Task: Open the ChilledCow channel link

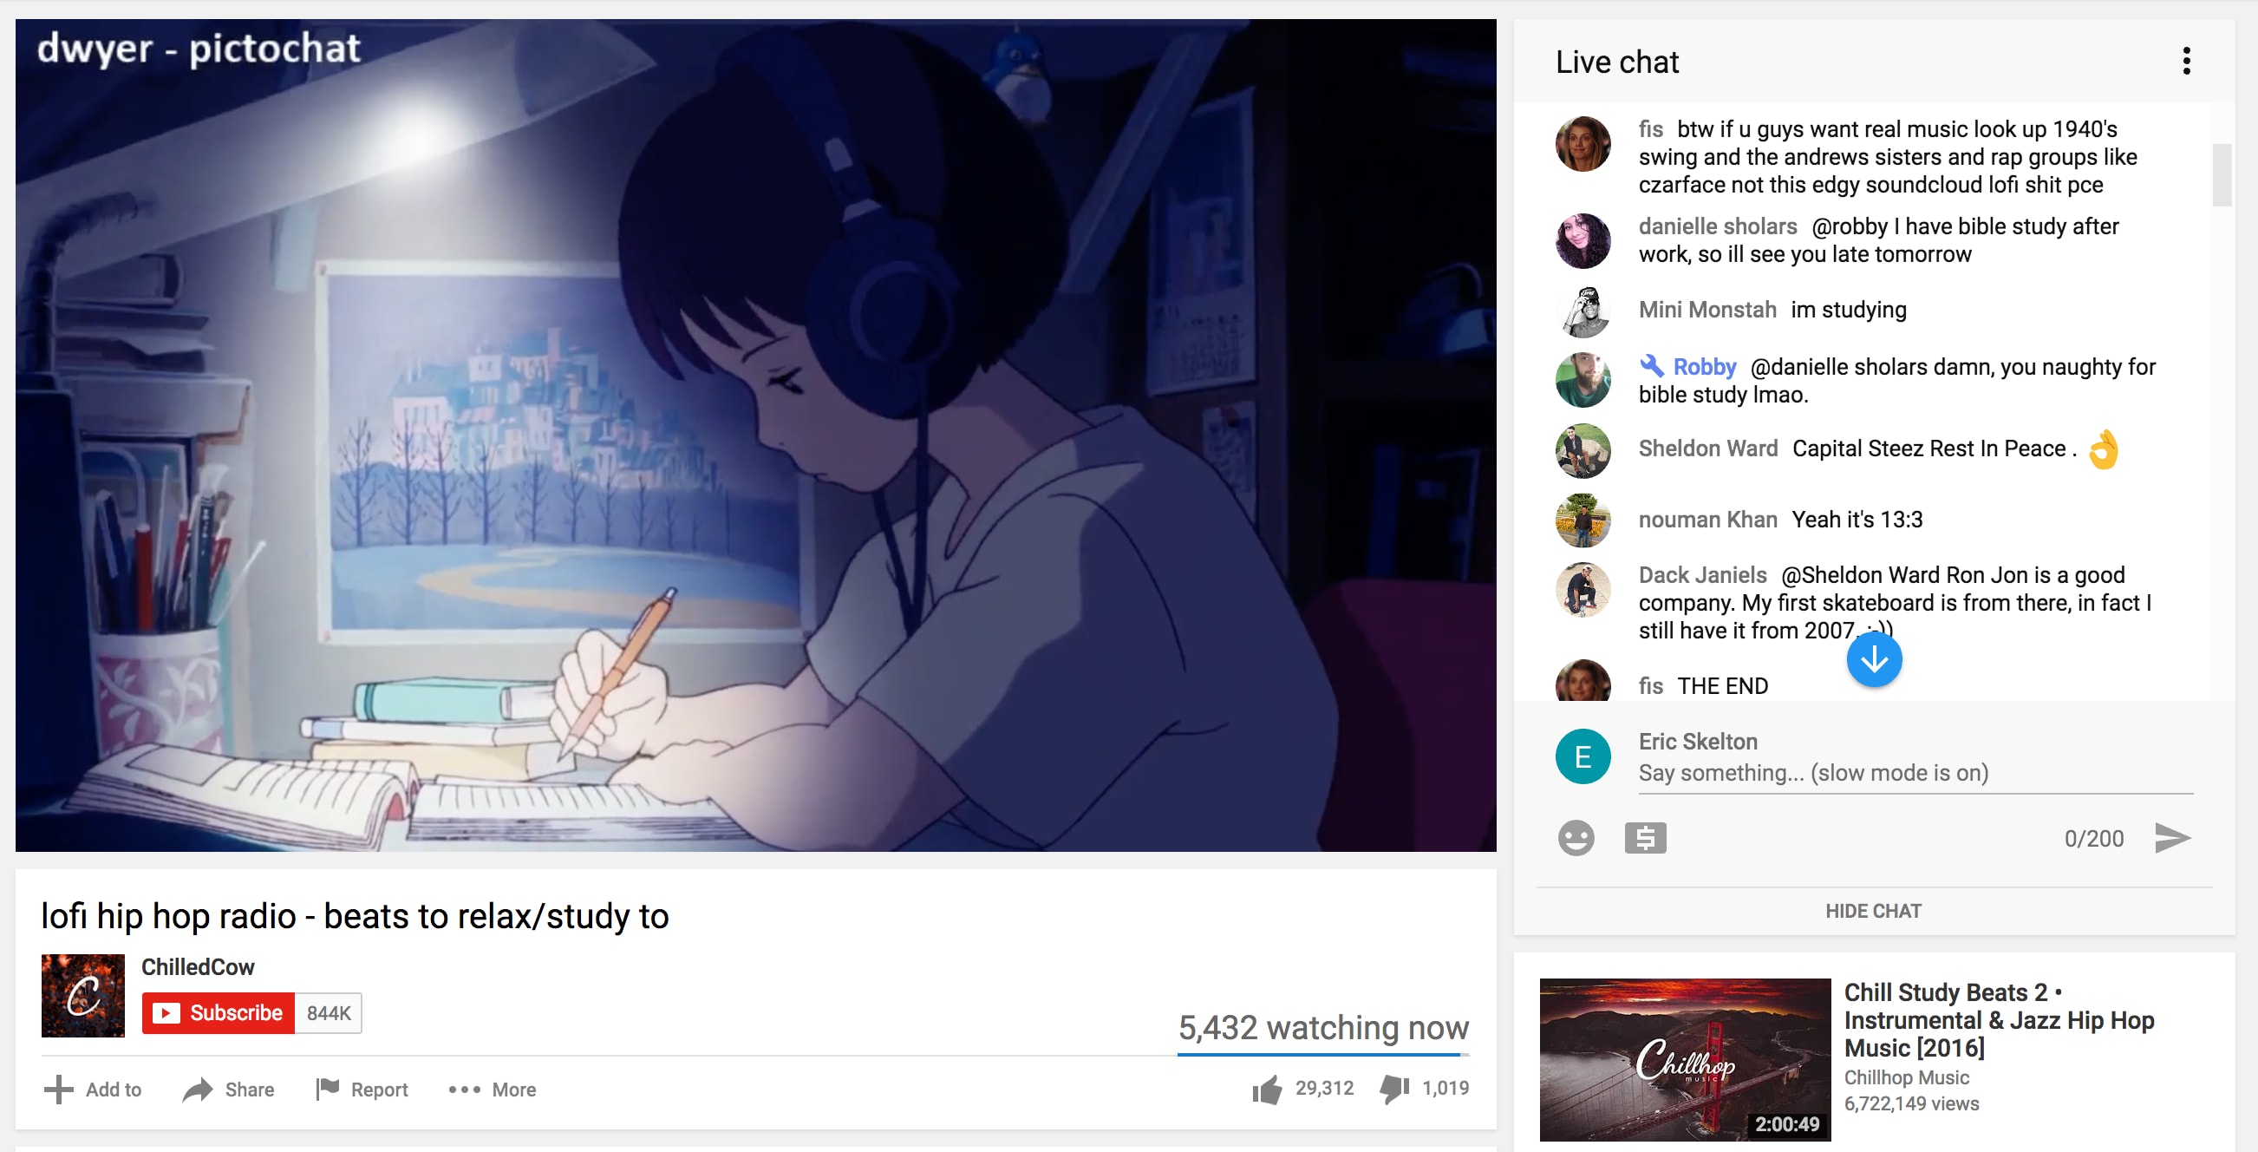Action: (x=198, y=966)
